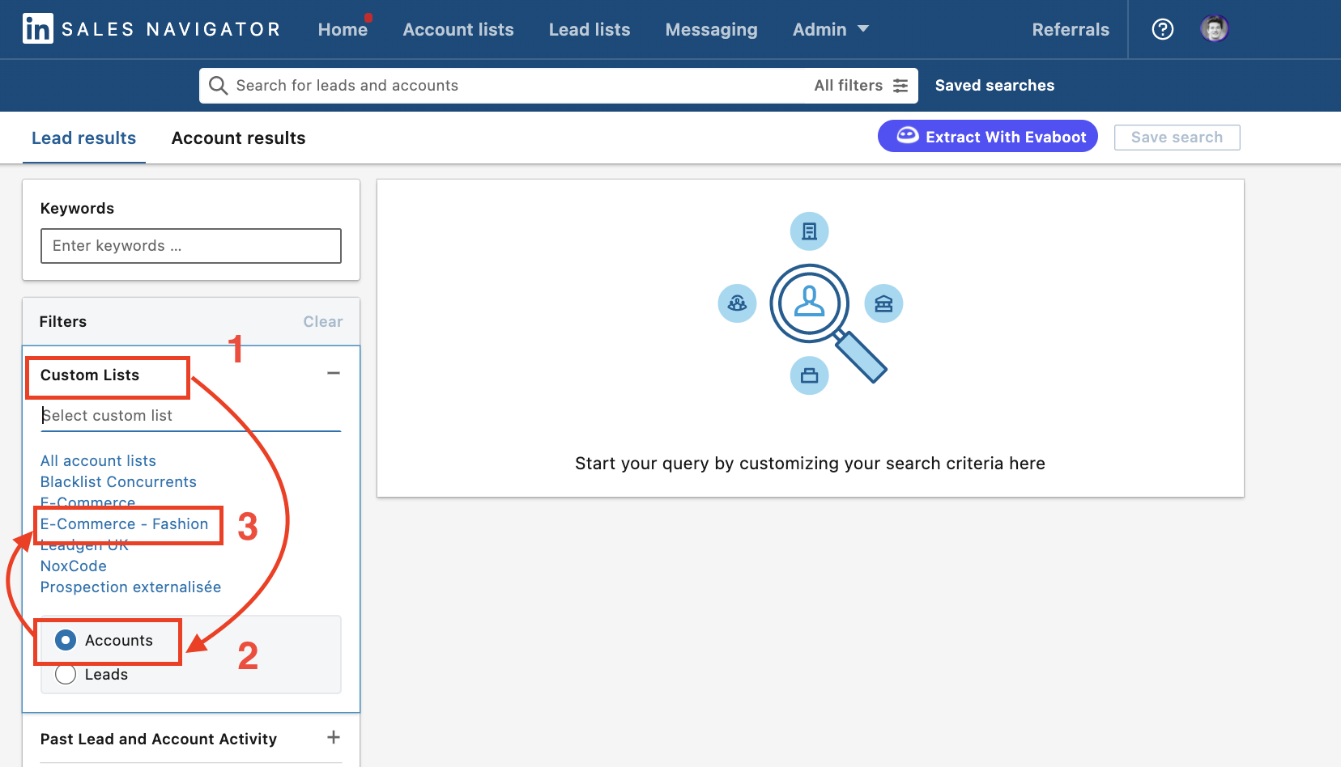1341x767 pixels.
Task: Click the All filters sliders icon
Action: (x=900, y=86)
